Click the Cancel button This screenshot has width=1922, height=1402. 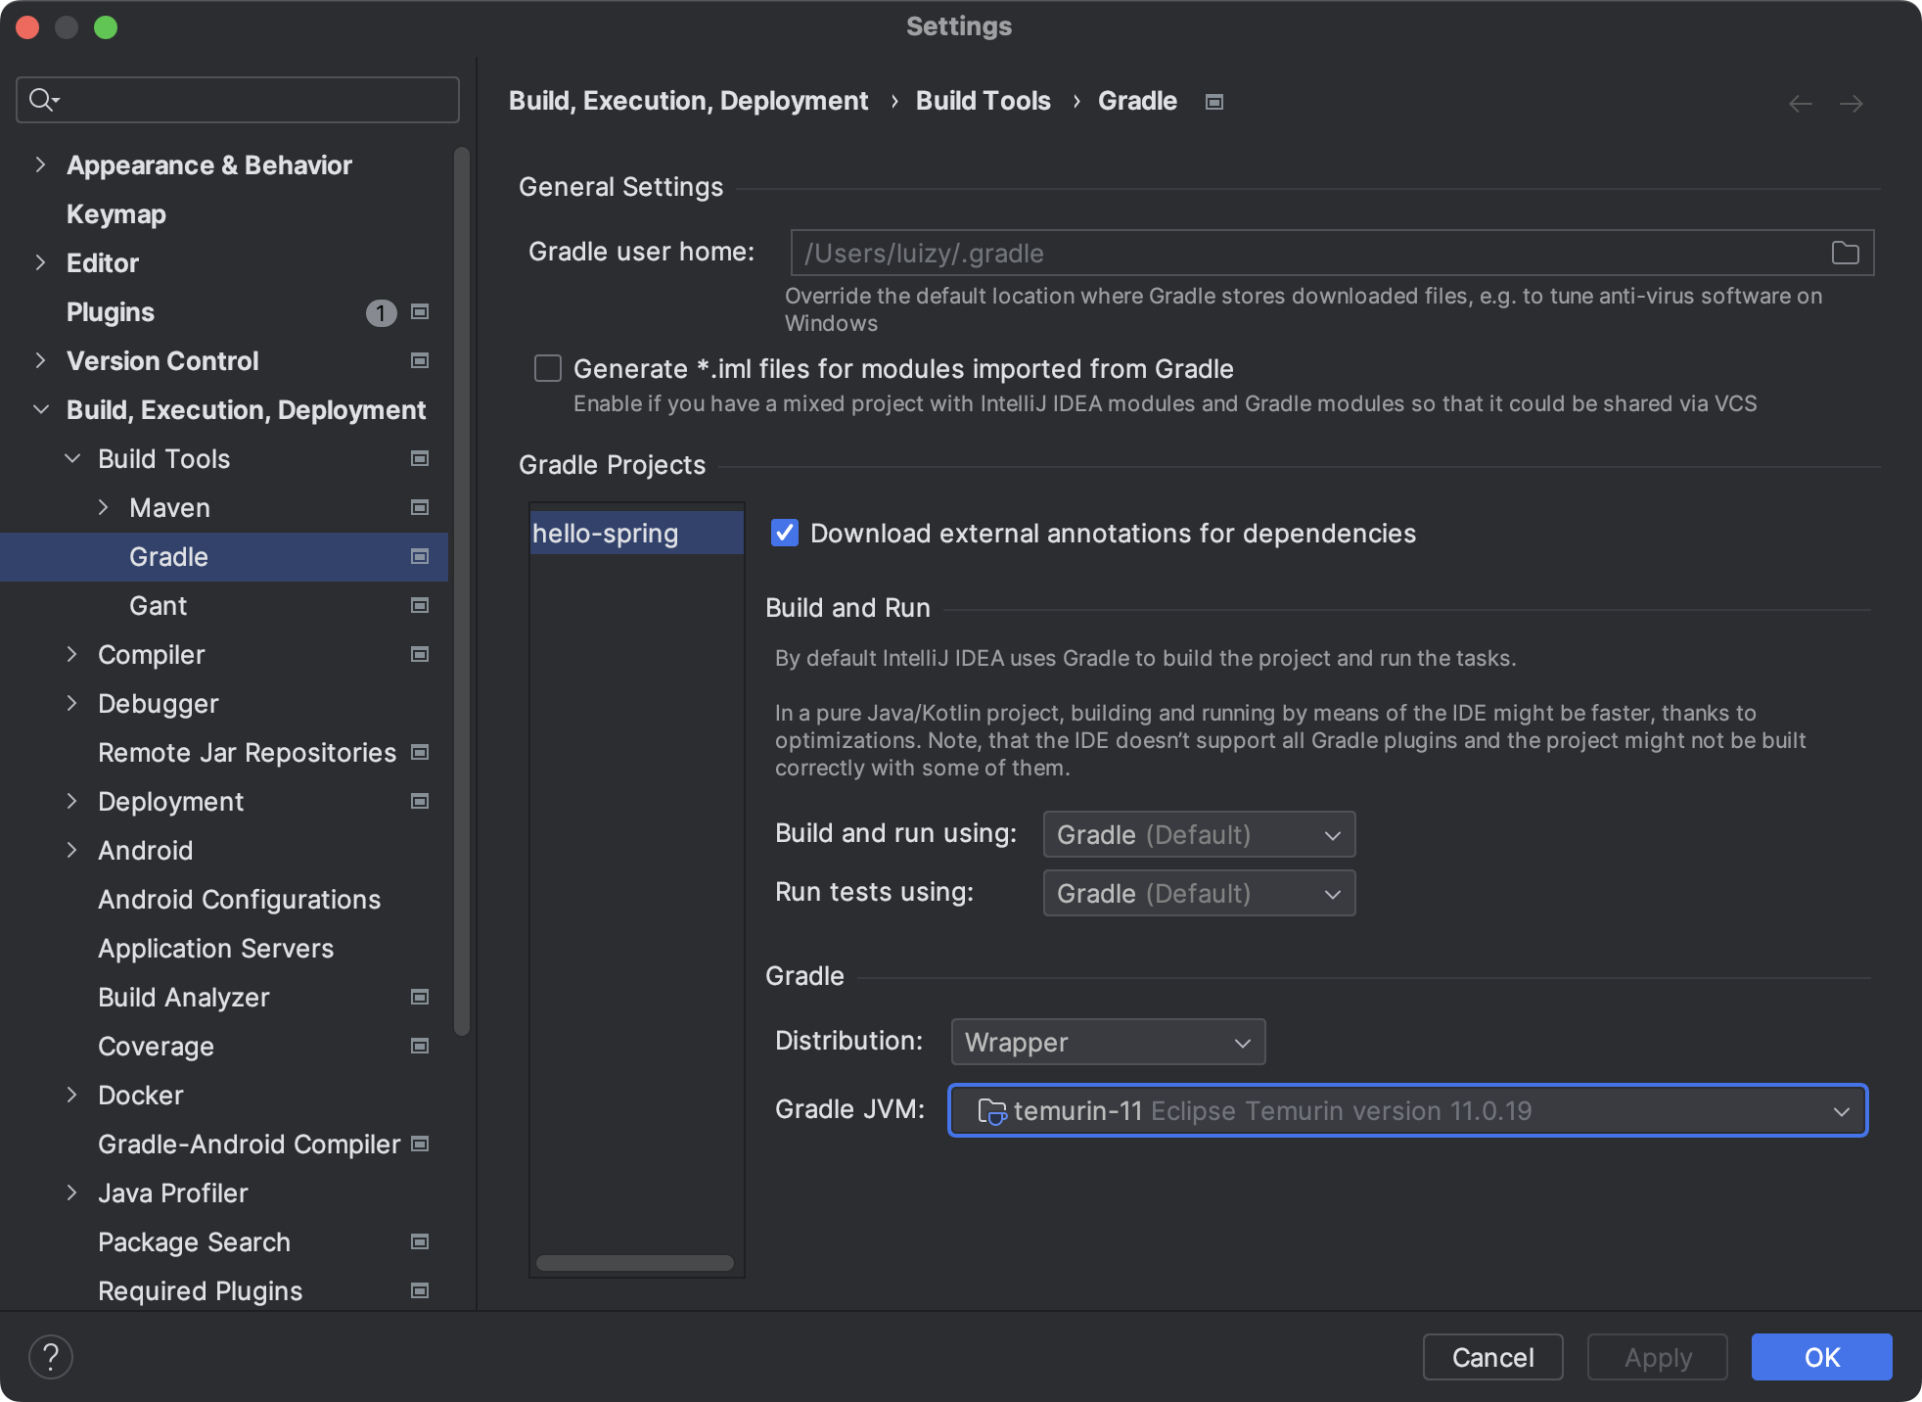1492,1357
